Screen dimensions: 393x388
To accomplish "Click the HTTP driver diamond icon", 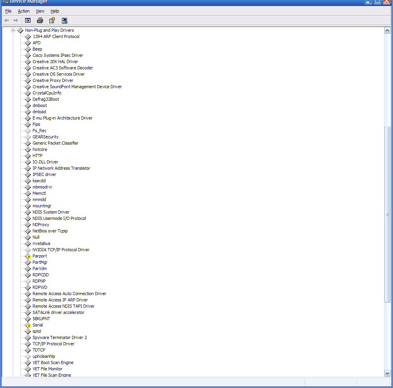I will point(28,156).
